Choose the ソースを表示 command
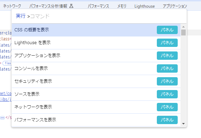The width and height of the screenshot is (201, 138). pyautogui.click(x=96, y=94)
